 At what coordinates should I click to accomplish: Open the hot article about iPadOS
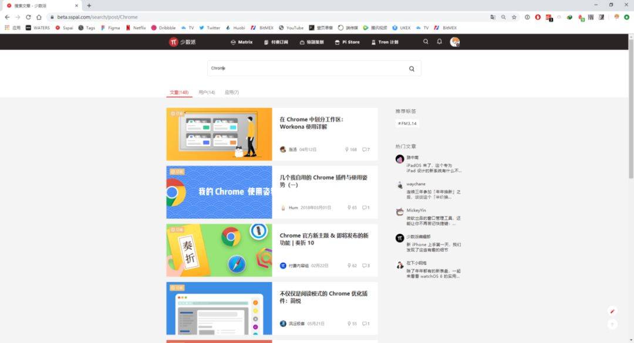pos(434,168)
